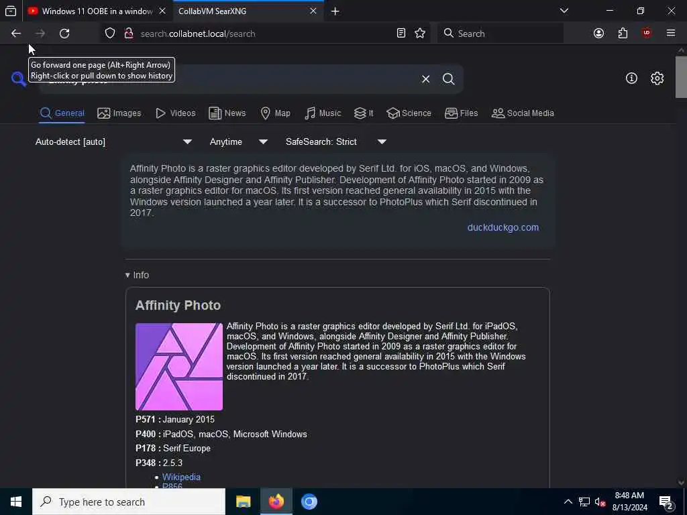
Task: Bookmark this page with the star icon
Action: point(420,34)
